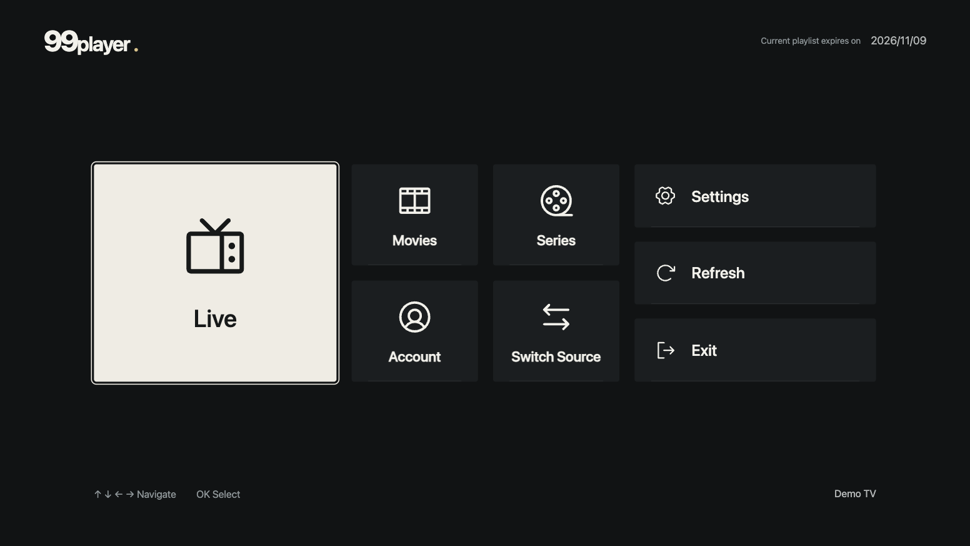Open Settings using the gear icon

coord(665,196)
